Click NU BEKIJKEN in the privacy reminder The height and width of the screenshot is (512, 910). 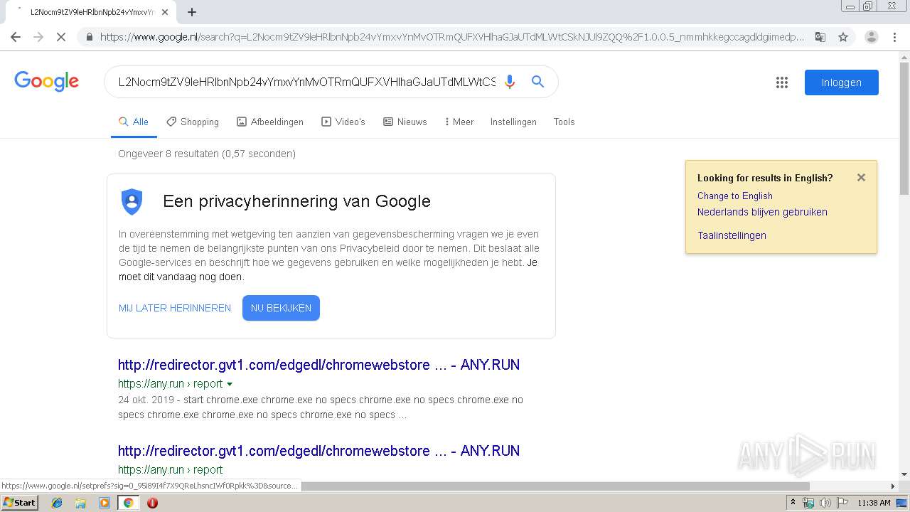click(281, 308)
